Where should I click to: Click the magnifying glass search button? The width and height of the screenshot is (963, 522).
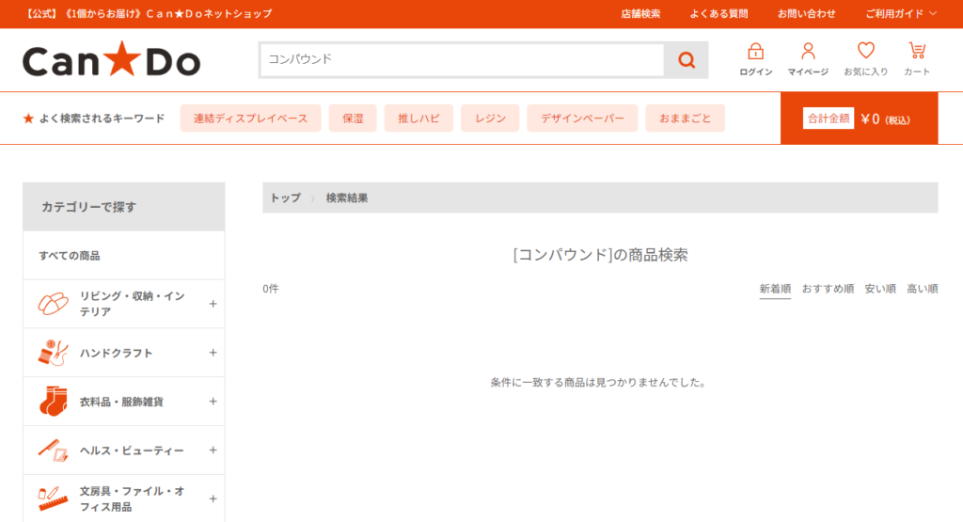687,60
